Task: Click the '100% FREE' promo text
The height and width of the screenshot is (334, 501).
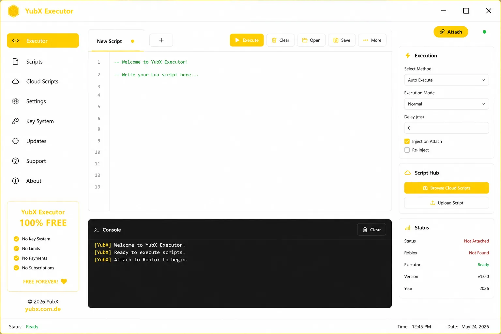Action: (x=43, y=223)
